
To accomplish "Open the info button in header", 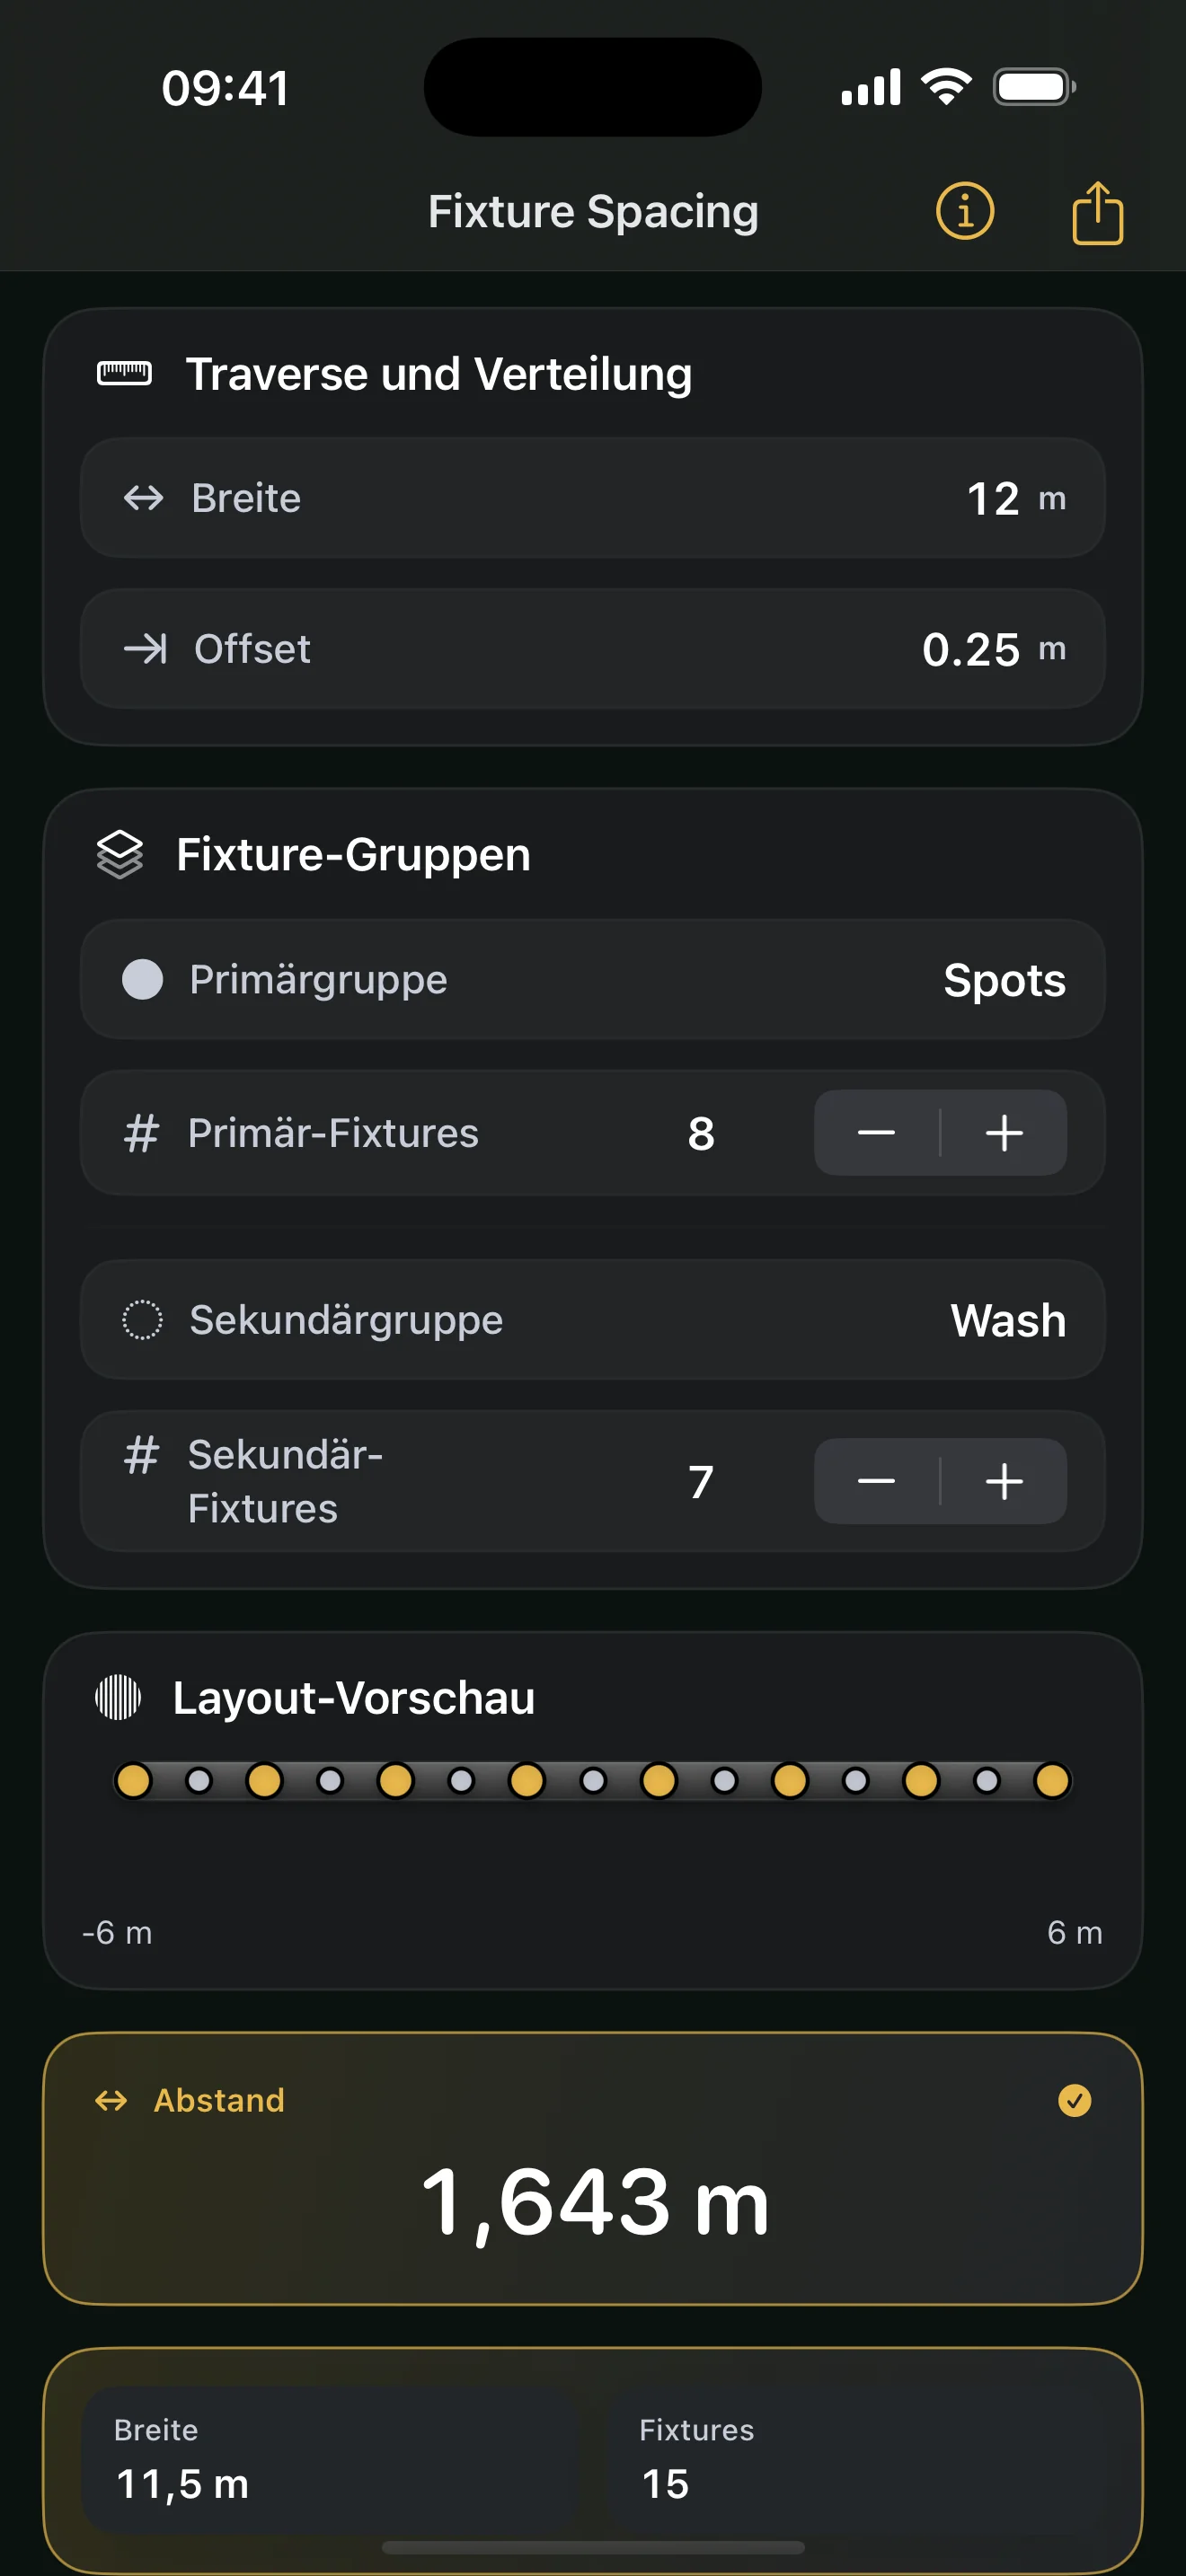I will point(964,211).
